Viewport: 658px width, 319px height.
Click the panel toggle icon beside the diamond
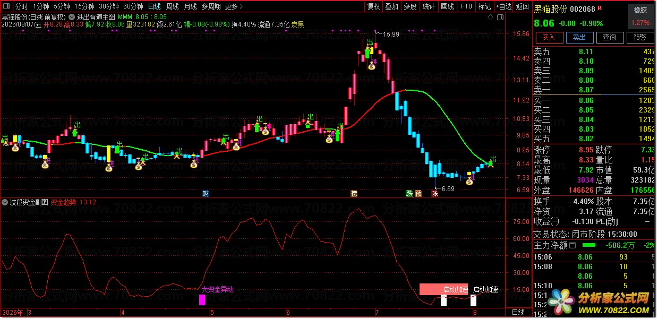pos(500,17)
